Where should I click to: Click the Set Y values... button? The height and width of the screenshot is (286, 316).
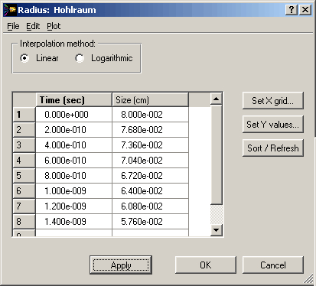tap(273, 125)
